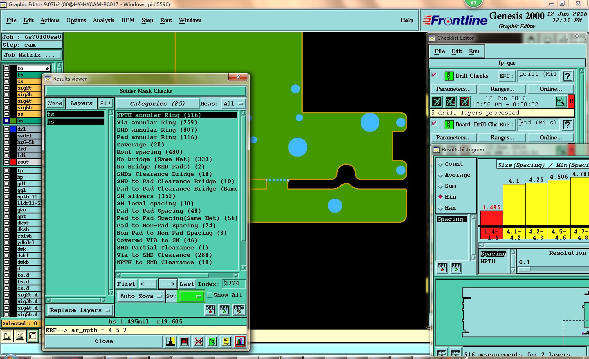Click the Index input field
Viewport: 589px width, 359px height.
pos(234,283)
